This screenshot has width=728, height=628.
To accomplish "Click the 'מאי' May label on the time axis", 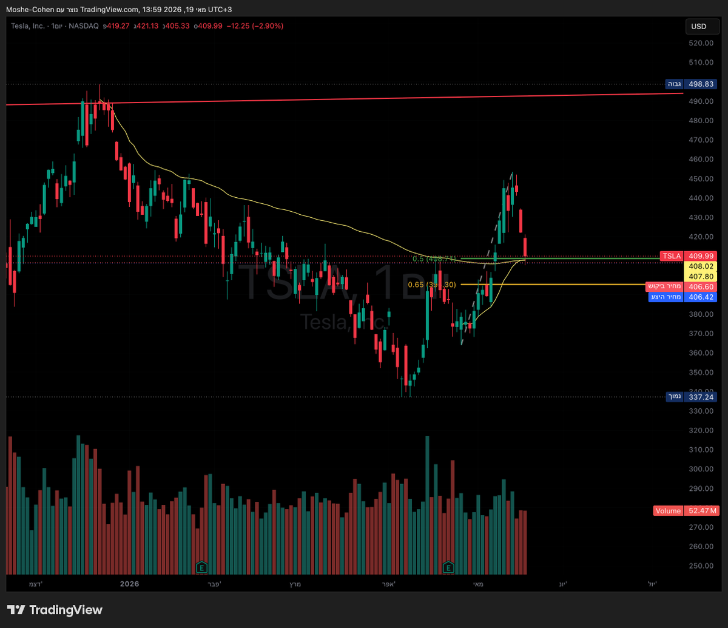I will [x=478, y=584].
